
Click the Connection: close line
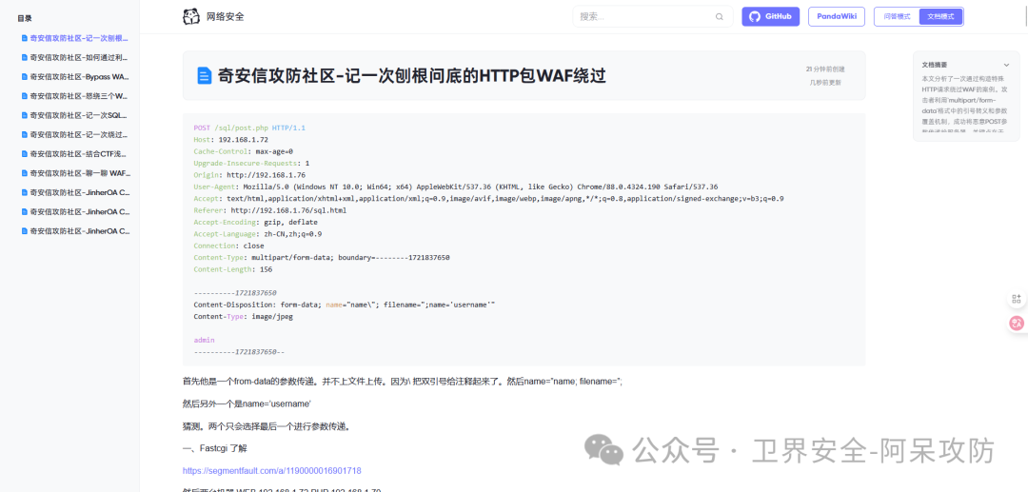point(228,246)
